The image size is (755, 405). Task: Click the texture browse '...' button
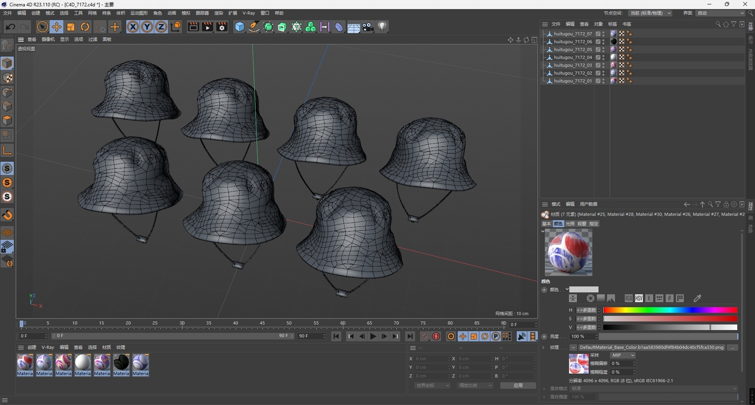coord(732,347)
